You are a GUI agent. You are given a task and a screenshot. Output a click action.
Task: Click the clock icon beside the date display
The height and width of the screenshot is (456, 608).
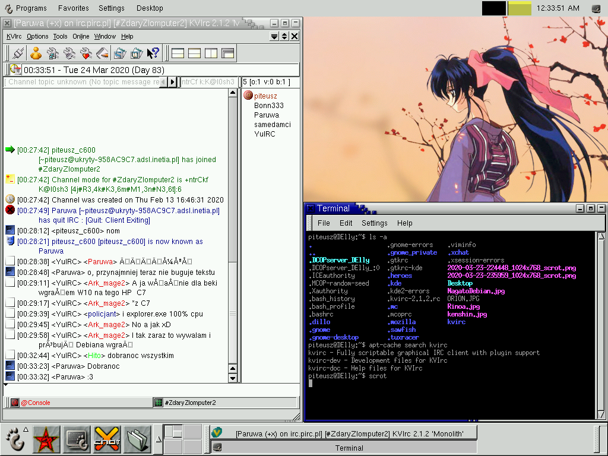(15, 70)
